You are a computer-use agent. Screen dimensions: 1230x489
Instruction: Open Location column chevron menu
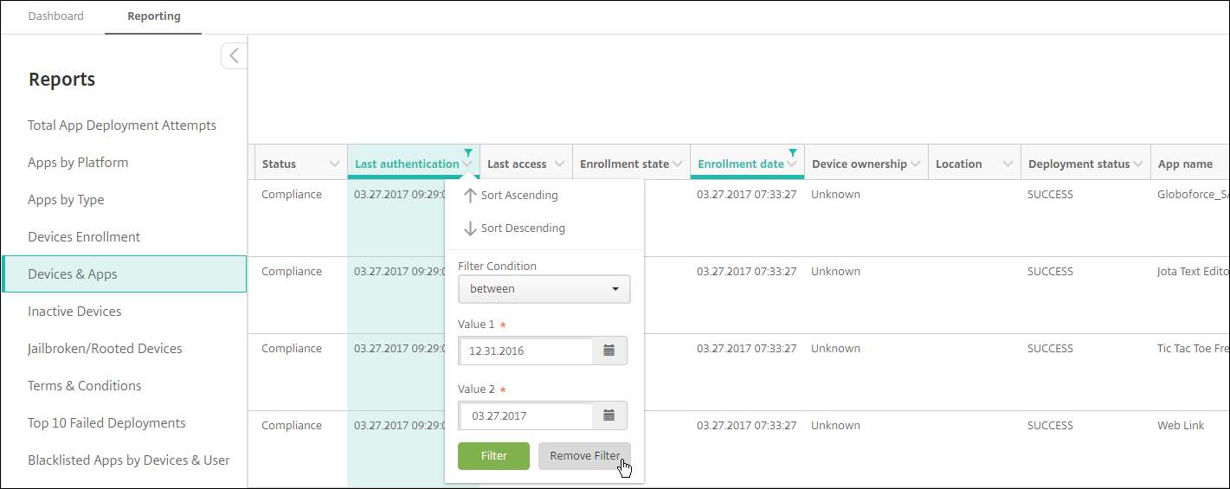point(1008,164)
